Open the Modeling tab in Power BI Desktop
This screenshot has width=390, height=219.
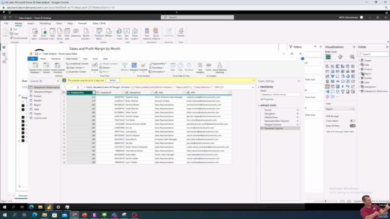[45, 23]
